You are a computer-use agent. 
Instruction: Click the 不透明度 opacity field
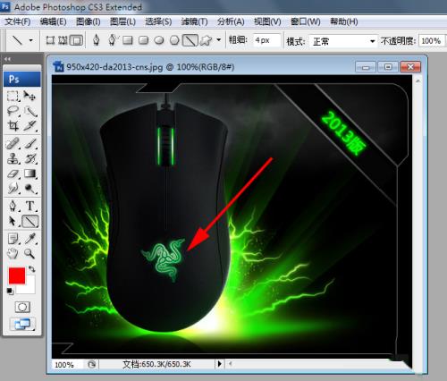pos(431,41)
